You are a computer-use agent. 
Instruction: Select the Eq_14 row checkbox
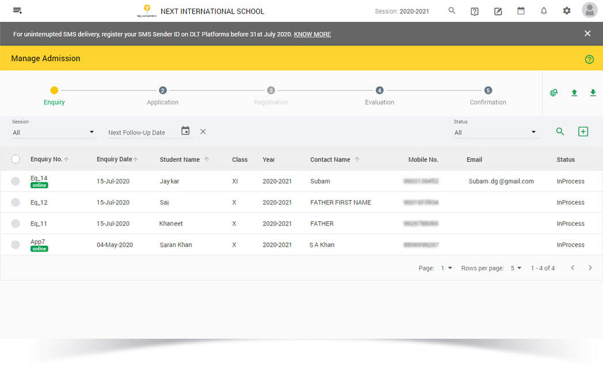(x=16, y=181)
